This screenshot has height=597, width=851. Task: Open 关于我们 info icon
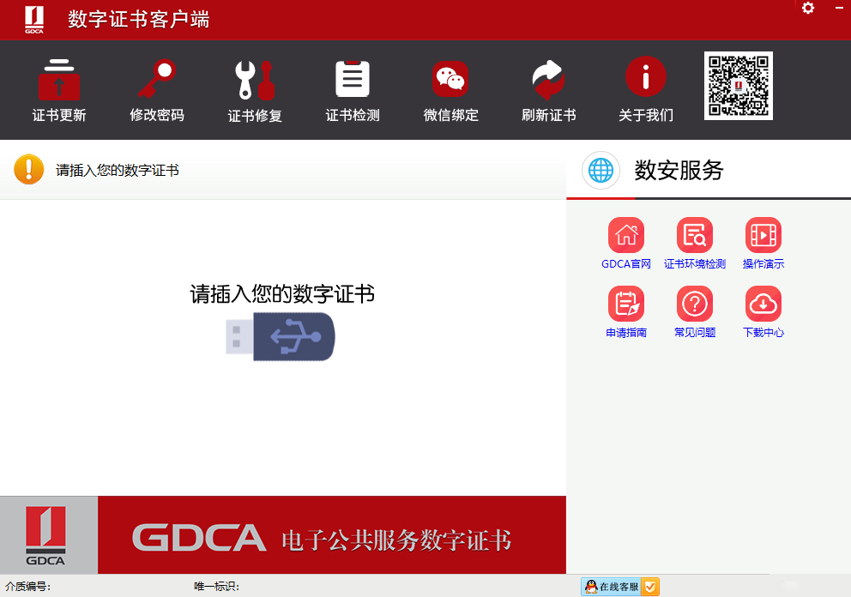point(645,76)
